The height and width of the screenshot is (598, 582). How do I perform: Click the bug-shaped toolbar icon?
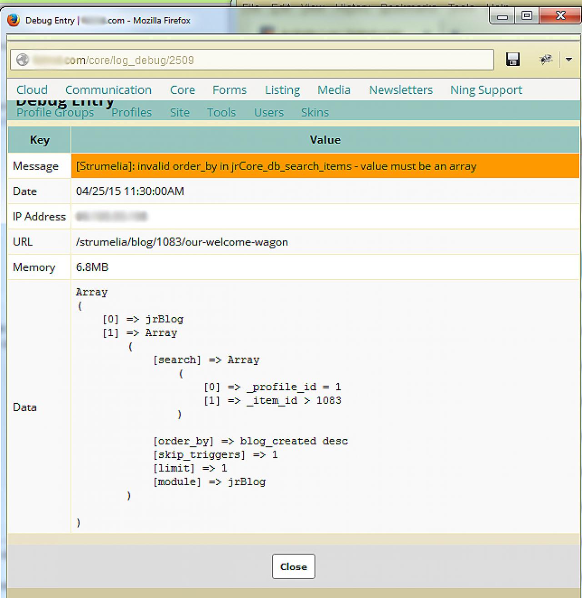pyautogui.click(x=545, y=60)
